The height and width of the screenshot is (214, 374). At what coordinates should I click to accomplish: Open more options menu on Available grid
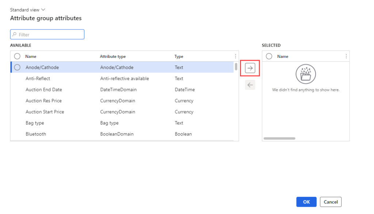[235, 56]
